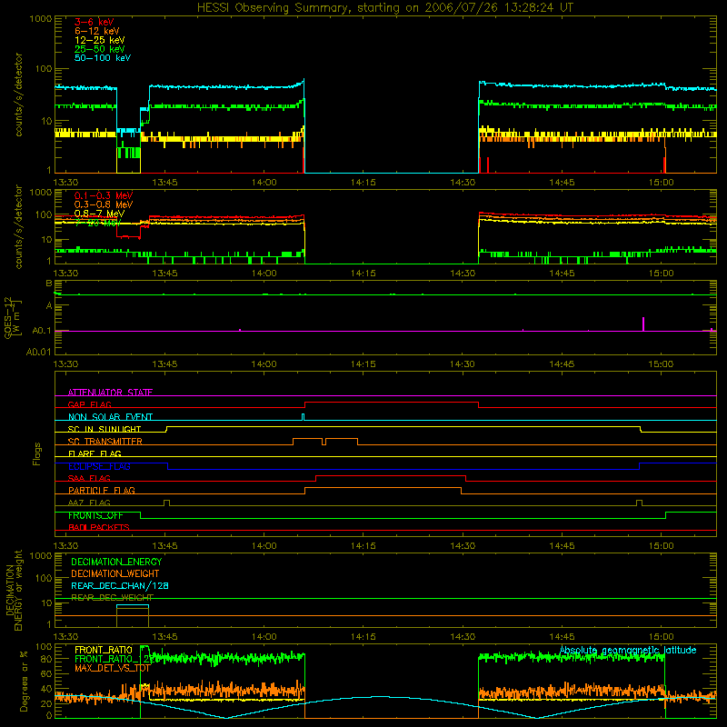Click the tall magenta GOES spike near 14:57

pyautogui.click(x=643, y=324)
